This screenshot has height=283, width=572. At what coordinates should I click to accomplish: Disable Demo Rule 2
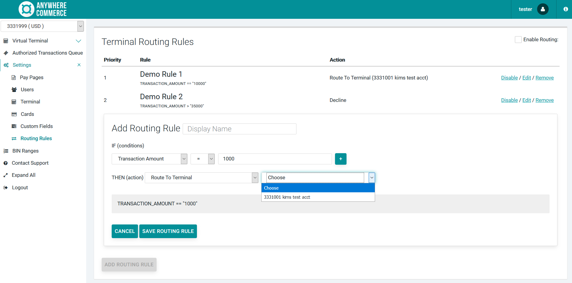(x=509, y=100)
